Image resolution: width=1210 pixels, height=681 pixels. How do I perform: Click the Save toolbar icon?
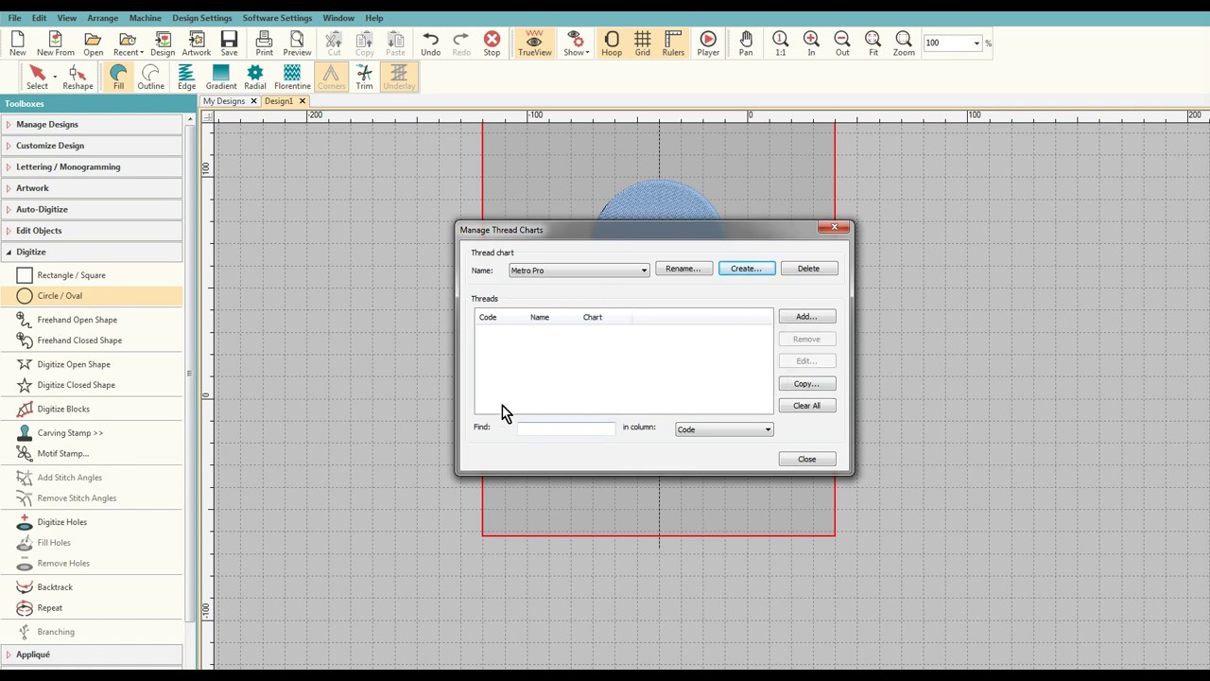pos(229,44)
